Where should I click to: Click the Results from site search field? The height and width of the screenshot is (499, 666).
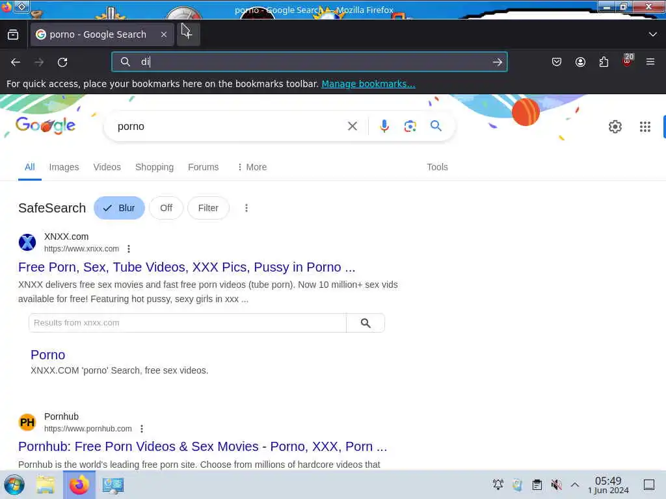[x=187, y=323]
